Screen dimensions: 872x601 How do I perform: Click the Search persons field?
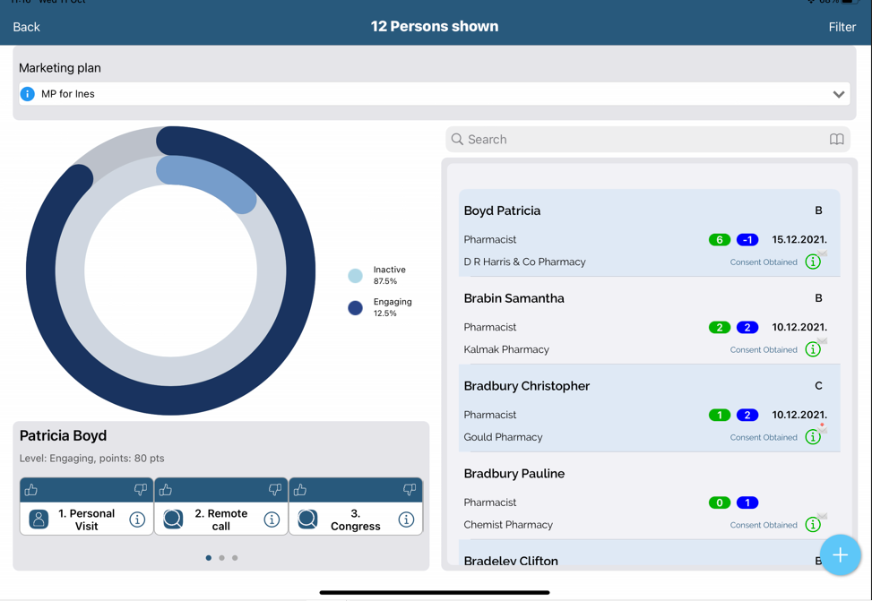636,140
